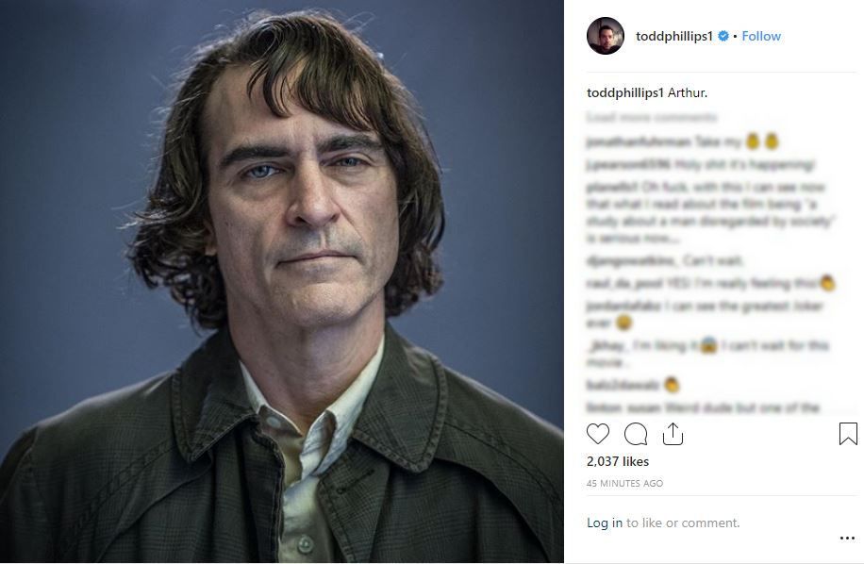Screen dimensions: 864x564
Task: Save the post with the bookmark icon
Action: click(x=848, y=434)
